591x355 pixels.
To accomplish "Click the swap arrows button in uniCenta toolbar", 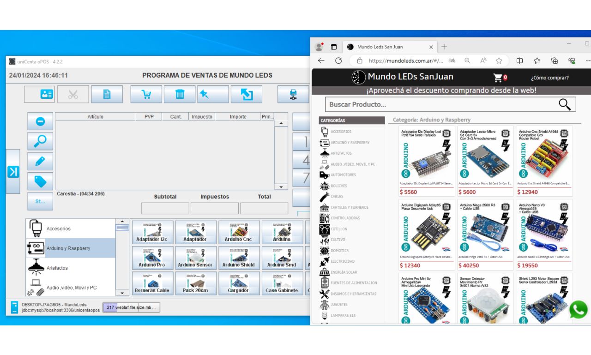I will pyautogui.click(x=247, y=94).
